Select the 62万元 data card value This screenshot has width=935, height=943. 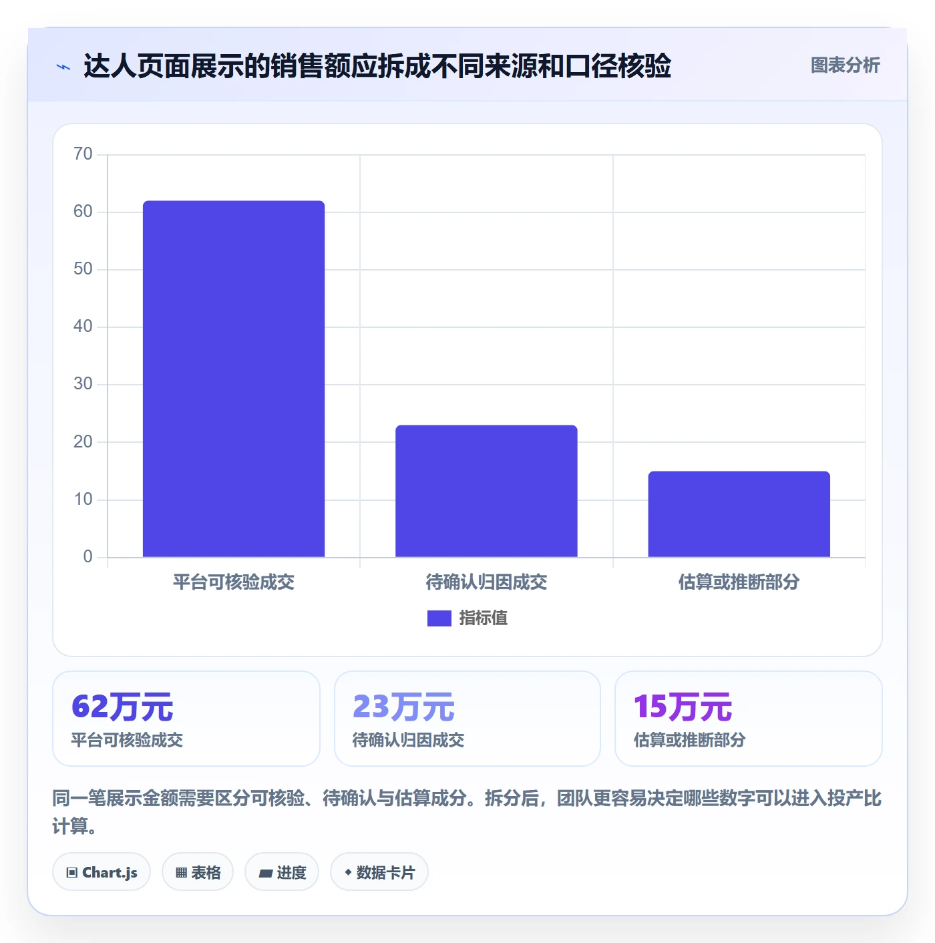pos(122,707)
